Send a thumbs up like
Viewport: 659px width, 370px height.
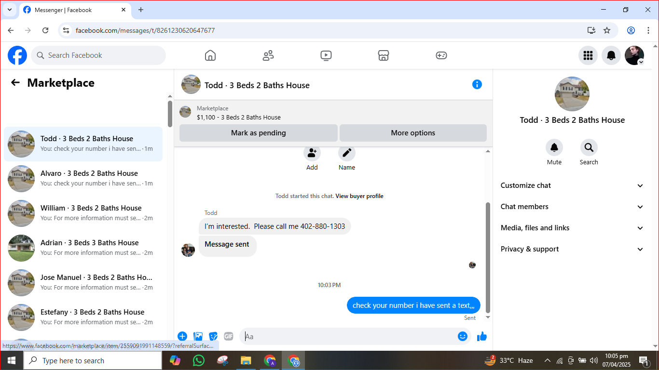click(482, 336)
